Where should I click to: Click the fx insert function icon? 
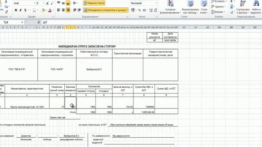pos(38,22)
